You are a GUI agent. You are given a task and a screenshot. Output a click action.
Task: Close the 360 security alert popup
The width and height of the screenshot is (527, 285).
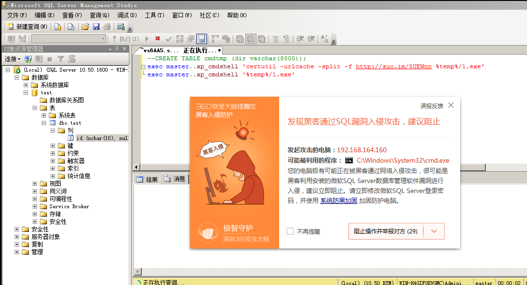tap(451, 105)
